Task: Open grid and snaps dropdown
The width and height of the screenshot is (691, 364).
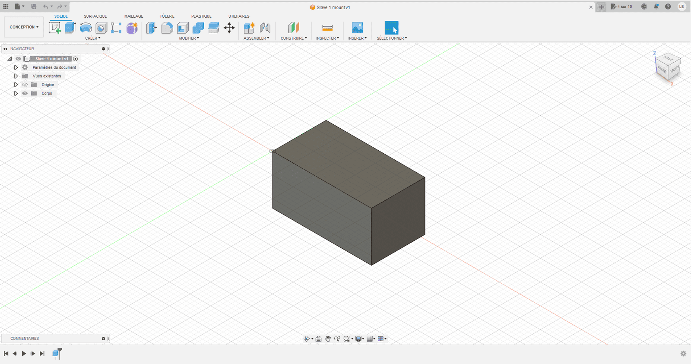Action: tap(371, 339)
